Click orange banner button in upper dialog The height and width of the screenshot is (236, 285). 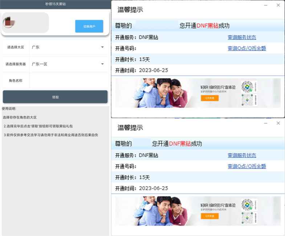click(210, 98)
